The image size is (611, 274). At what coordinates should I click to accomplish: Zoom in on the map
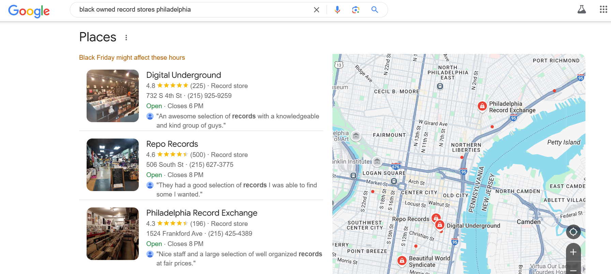point(573,252)
